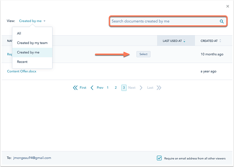Go to page 2
Screen dimensions: 234x167
[x=116, y=88]
